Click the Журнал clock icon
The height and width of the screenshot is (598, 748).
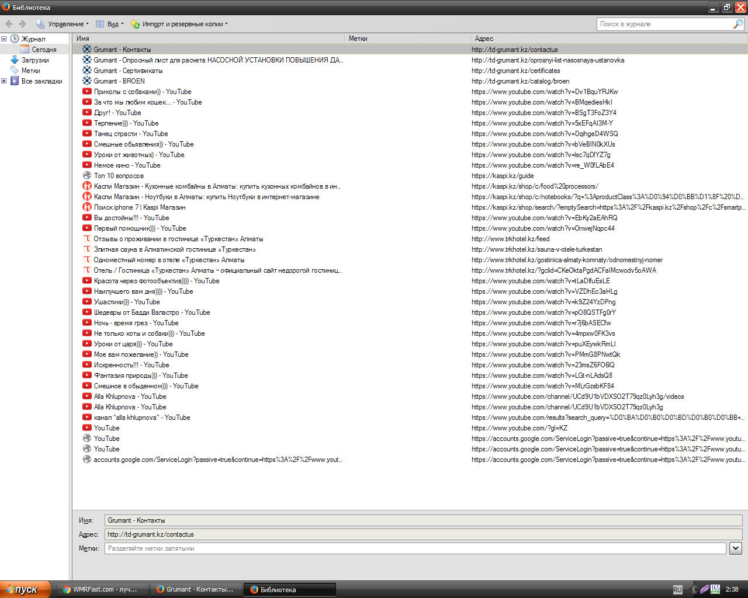tap(15, 39)
